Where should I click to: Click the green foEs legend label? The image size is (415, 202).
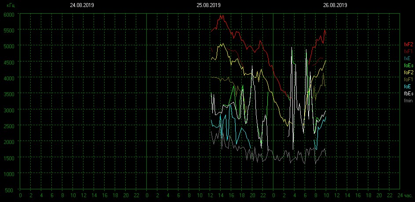408,65
